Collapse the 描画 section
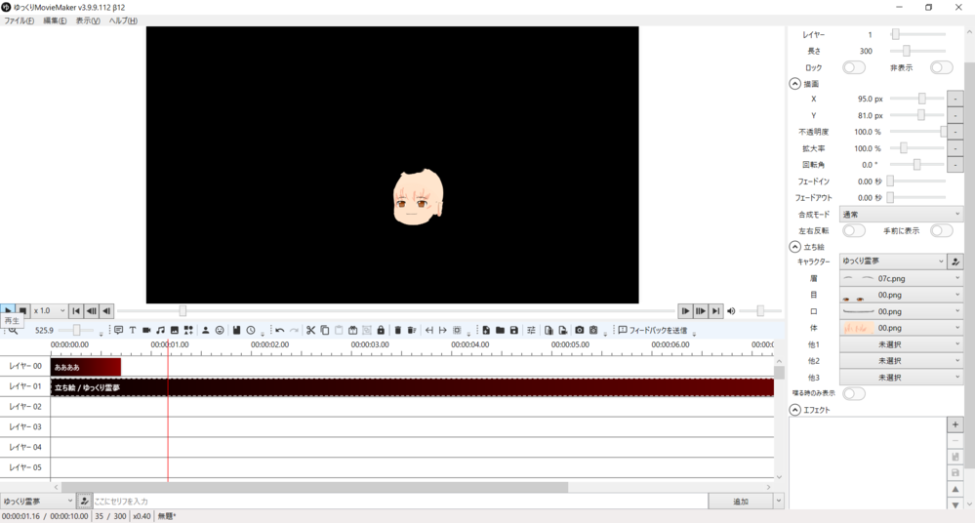This screenshot has width=975, height=523. coord(794,84)
